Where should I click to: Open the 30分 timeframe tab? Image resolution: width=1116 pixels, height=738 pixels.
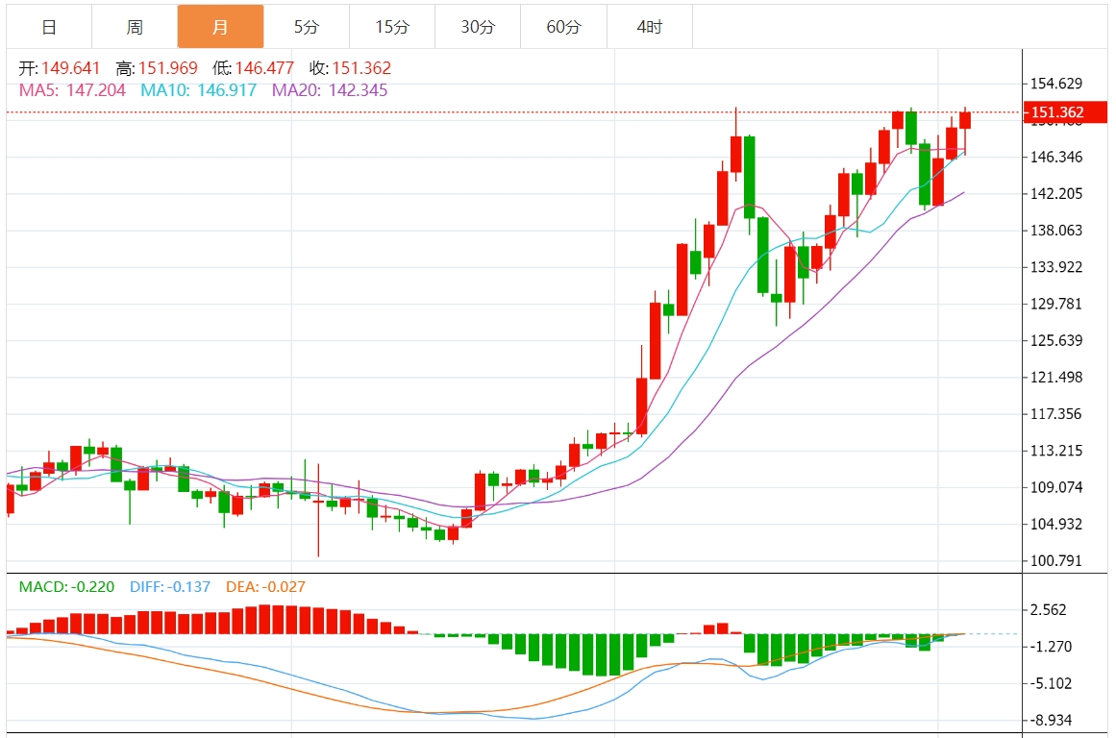[x=478, y=27]
